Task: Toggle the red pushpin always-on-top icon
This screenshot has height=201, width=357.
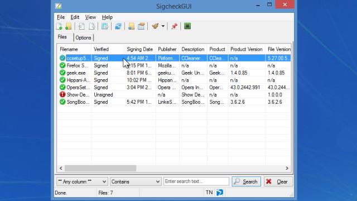Action: click(x=174, y=26)
